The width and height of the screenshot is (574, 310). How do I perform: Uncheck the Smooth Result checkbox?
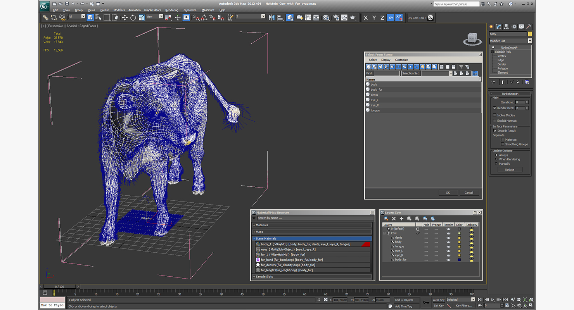click(x=495, y=131)
